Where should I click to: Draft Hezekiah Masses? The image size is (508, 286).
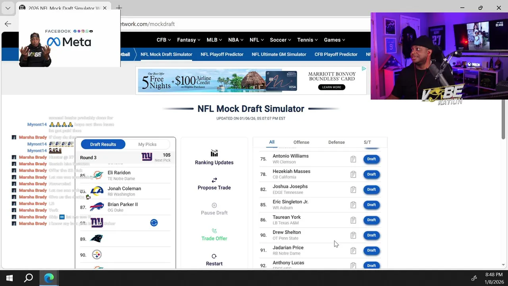click(371, 174)
